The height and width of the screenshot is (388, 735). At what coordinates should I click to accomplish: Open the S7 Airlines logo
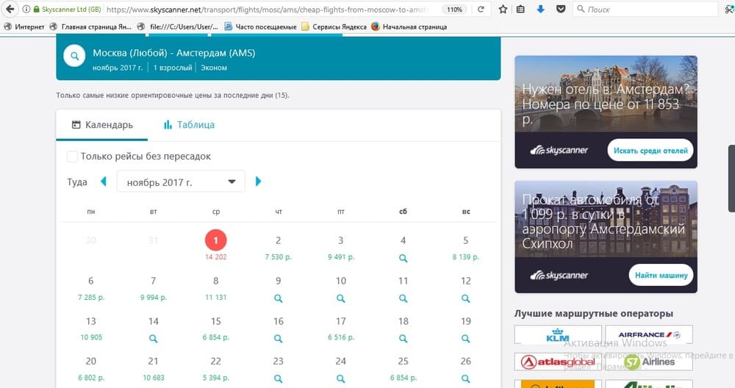pos(649,362)
